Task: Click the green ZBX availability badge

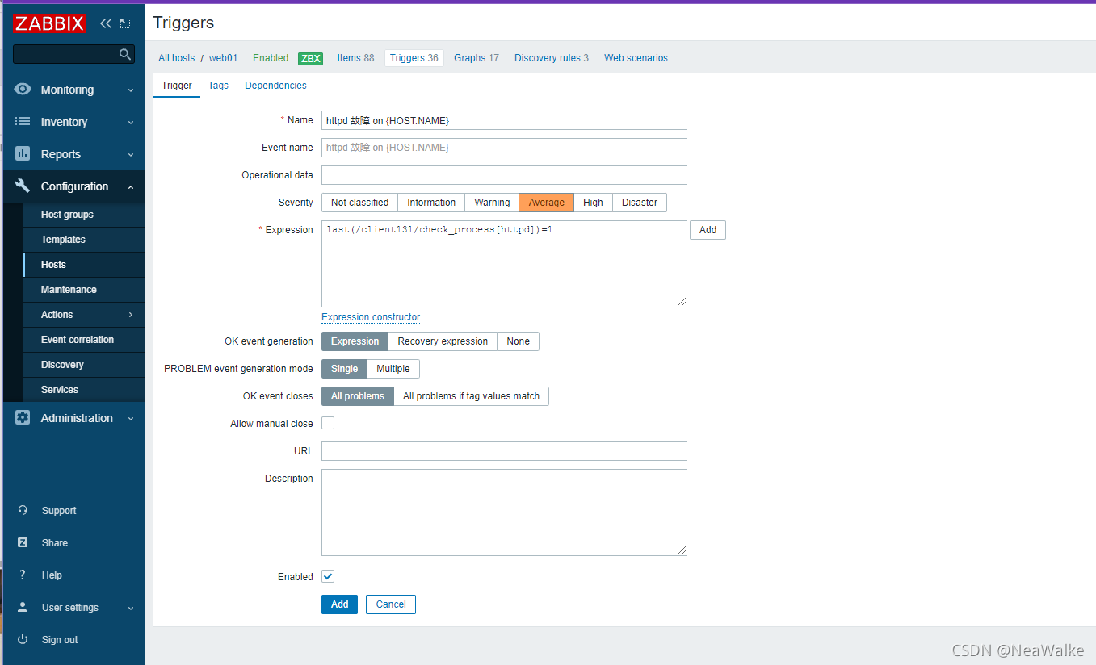Action: click(310, 58)
